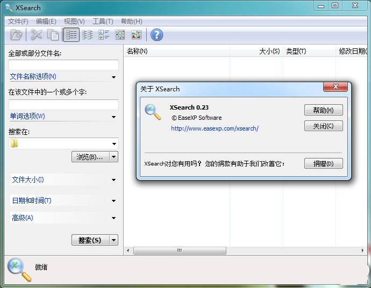Close the 关于 XSearch dialog with red X
Image resolution: width=371 pixels, height=288 pixels.
tap(336, 87)
